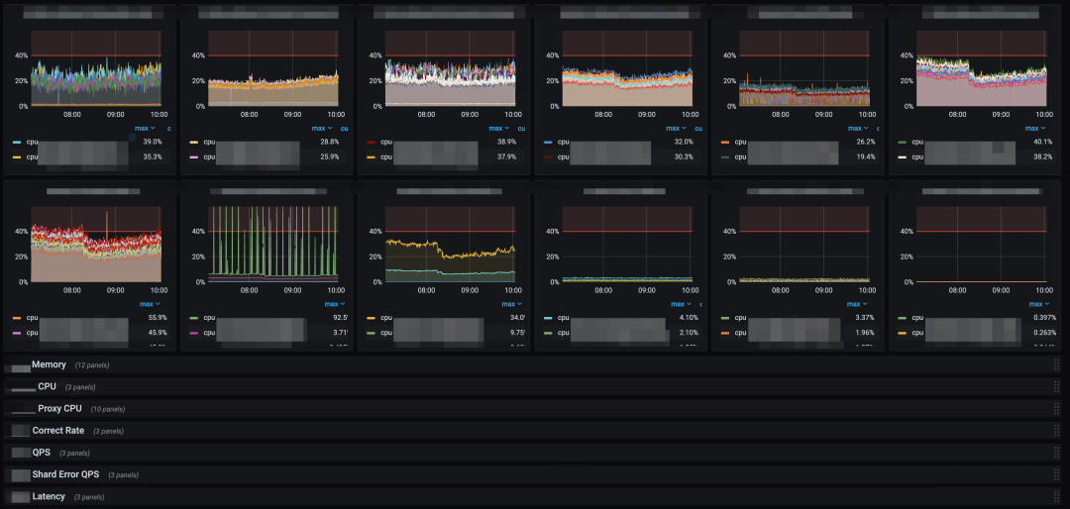Click the drag handle on the CPU row

1056,386
